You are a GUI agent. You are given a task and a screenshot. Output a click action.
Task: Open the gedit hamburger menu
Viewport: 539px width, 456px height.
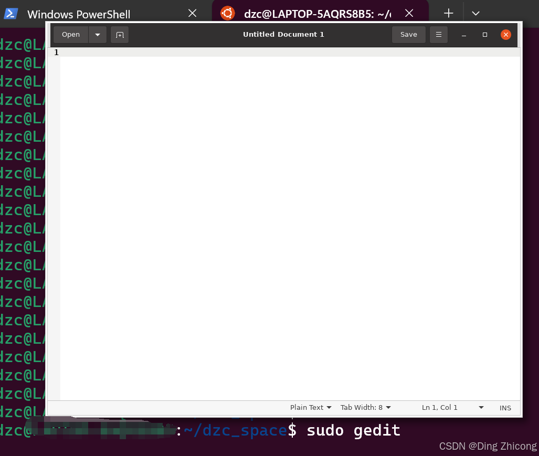click(x=439, y=35)
